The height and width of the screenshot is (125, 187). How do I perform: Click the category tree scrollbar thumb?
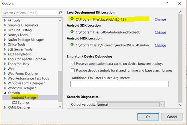[60, 86]
